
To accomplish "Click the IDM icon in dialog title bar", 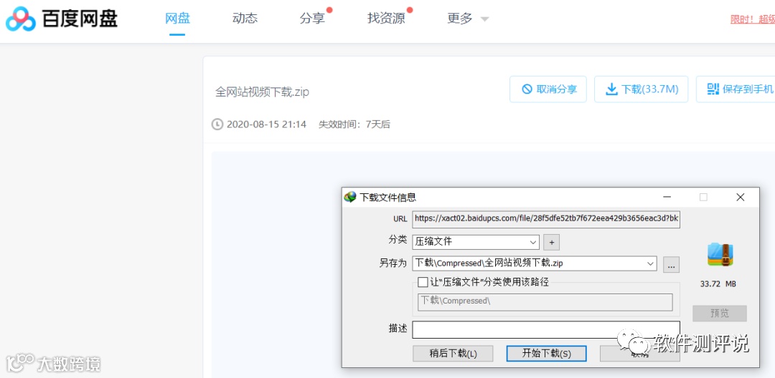I will click(350, 197).
